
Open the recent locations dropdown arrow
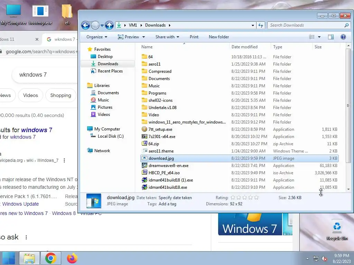coord(102,26)
